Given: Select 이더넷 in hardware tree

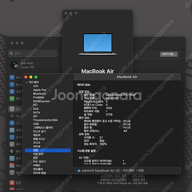Looking at the screenshot, I should (37, 146).
